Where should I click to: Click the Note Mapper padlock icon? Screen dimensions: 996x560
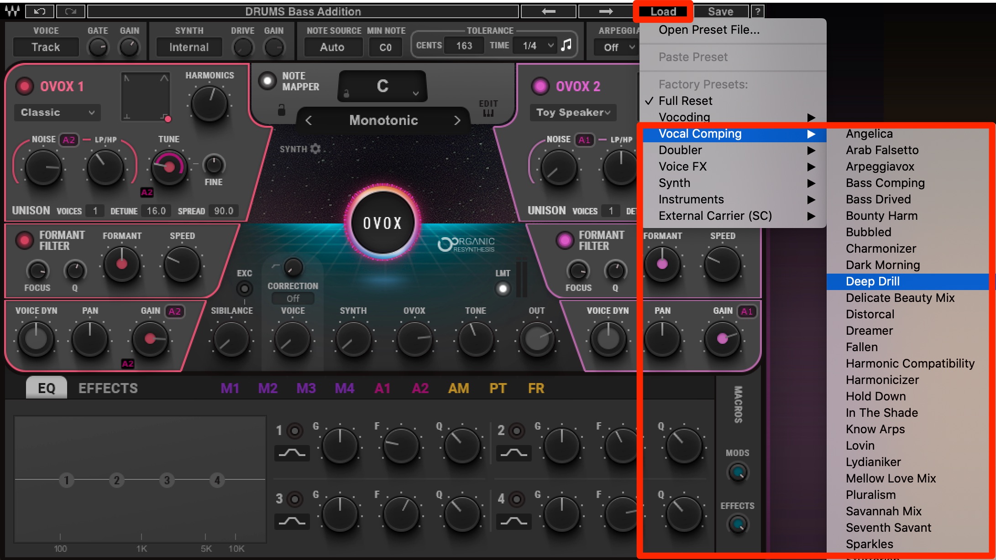(x=282, y=109)
